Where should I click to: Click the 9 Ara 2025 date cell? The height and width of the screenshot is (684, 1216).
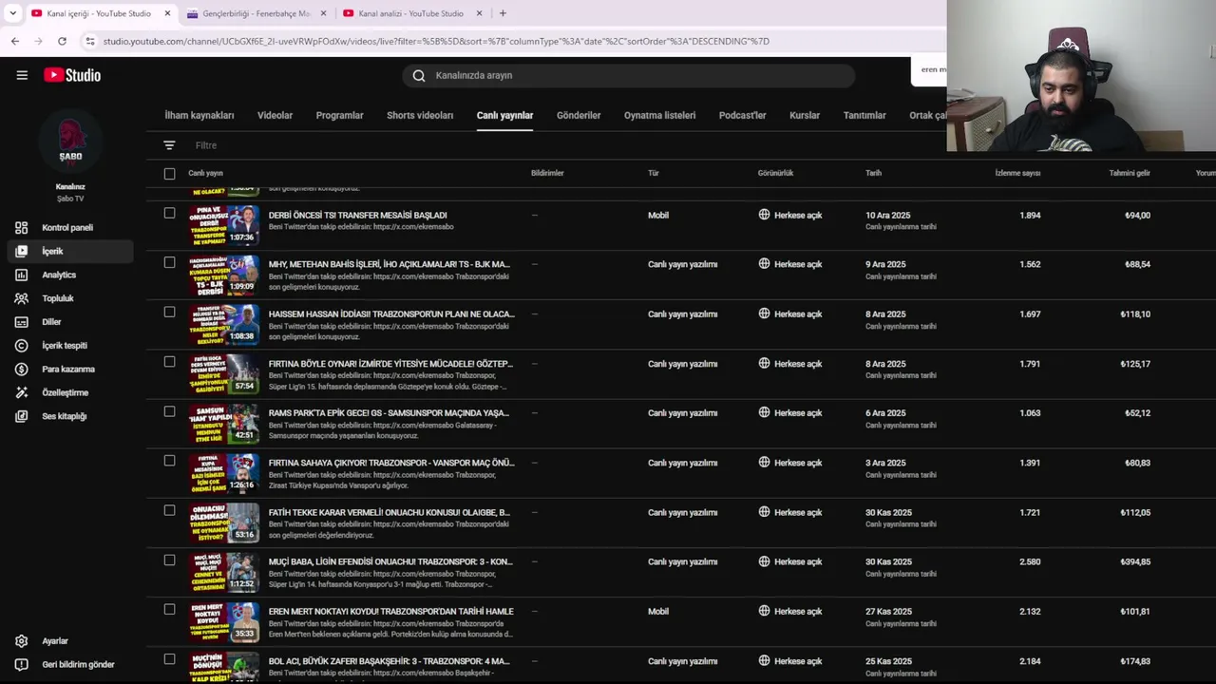coord(885,265)
